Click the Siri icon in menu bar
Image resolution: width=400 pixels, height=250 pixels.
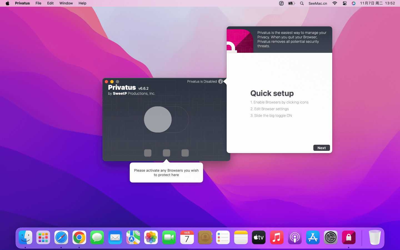(x=354, y=3)
